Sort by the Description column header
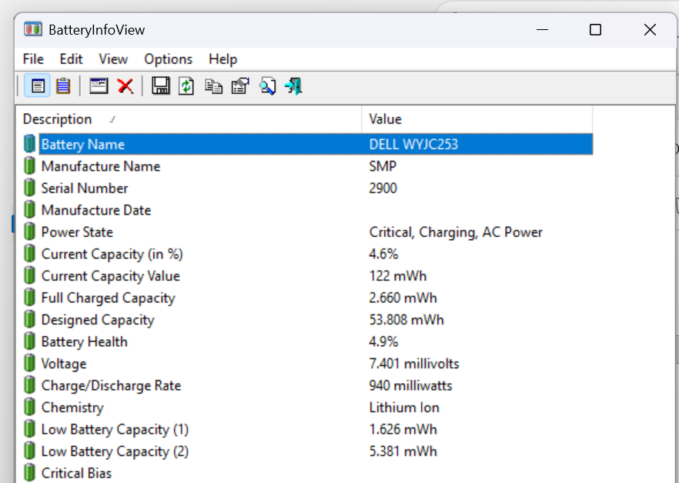 [189, 119]
